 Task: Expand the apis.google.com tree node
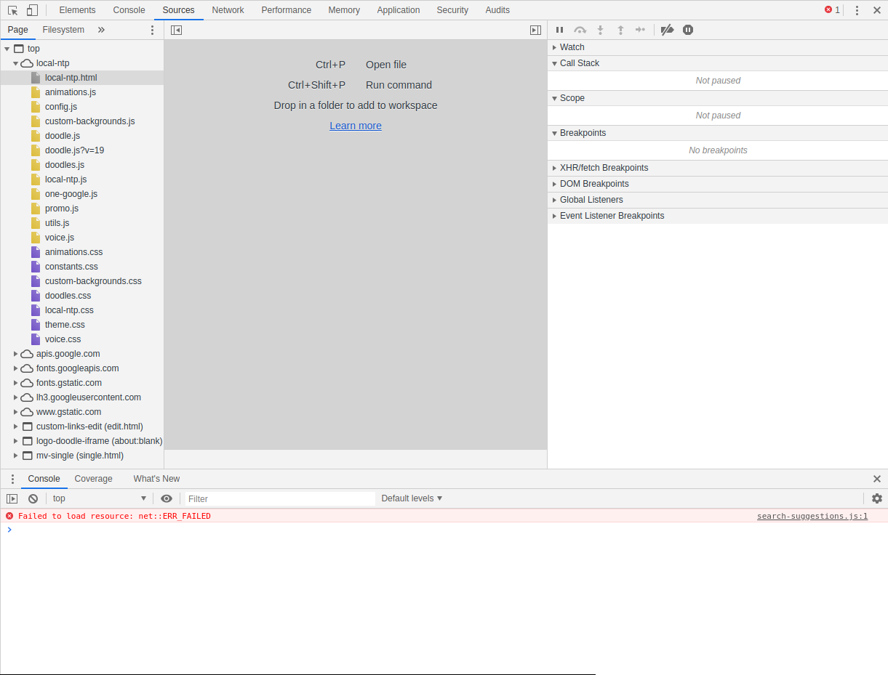(x=16, y=354)
